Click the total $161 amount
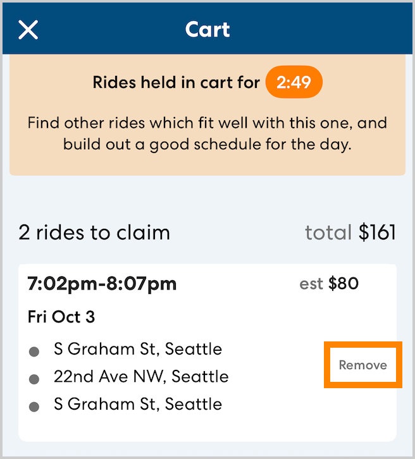Screen dimensions: 415x459 (x=377, y=233)
